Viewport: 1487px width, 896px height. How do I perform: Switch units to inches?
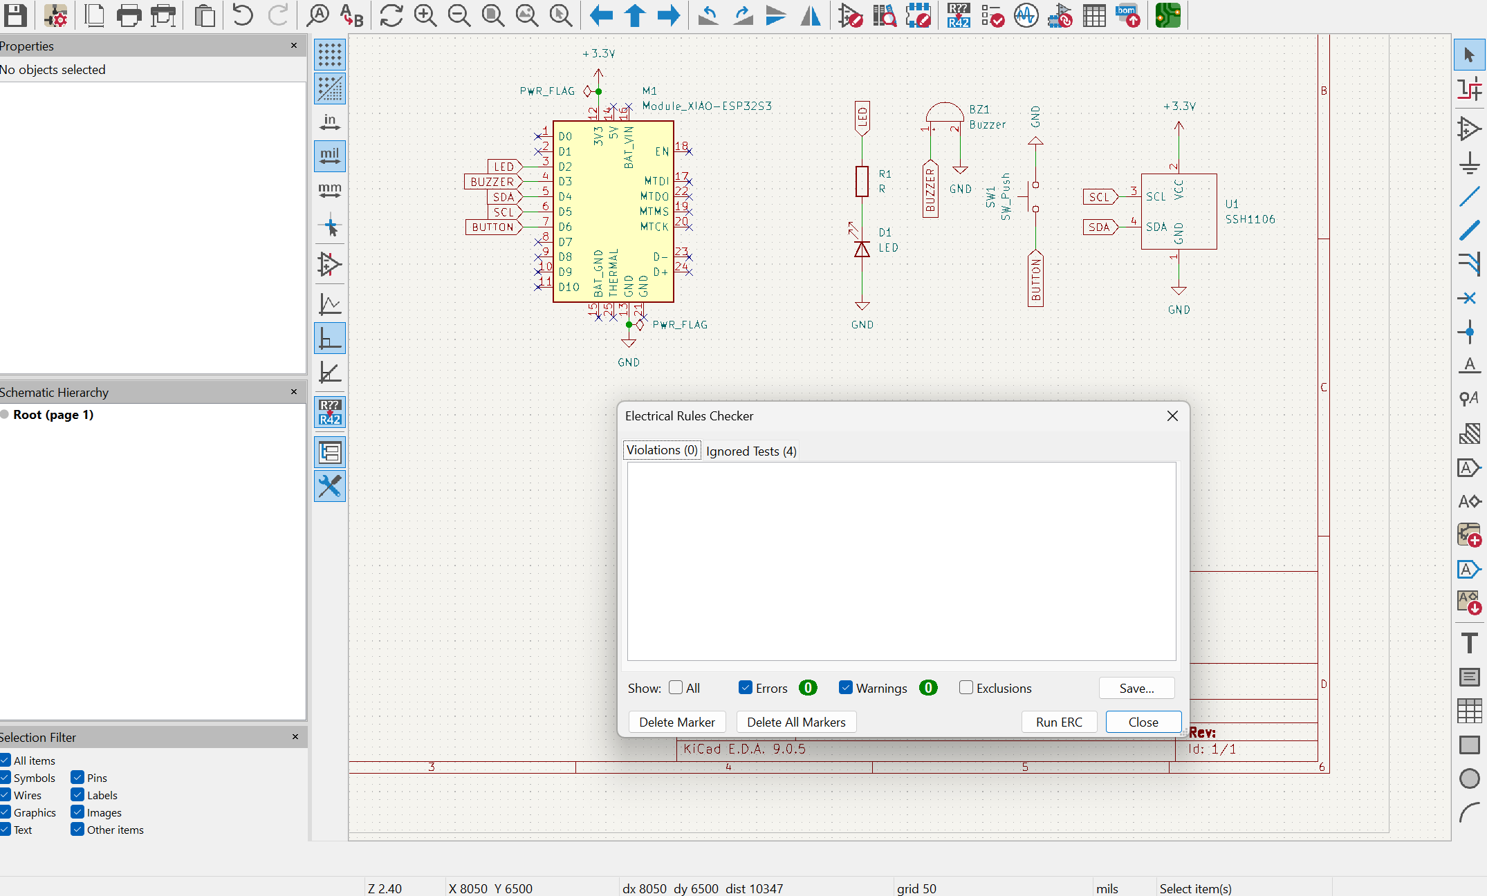pyautogui.click(x=330, y=122)
